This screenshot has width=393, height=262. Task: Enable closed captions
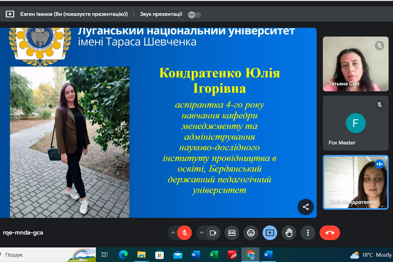[x=232, y=233]
